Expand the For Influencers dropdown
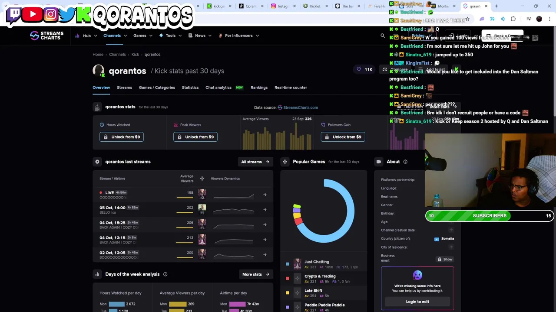The image size is (556, 312). [x=238, y=36]
